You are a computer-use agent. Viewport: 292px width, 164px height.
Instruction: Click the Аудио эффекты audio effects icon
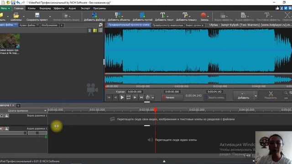[x=243, y=15]
